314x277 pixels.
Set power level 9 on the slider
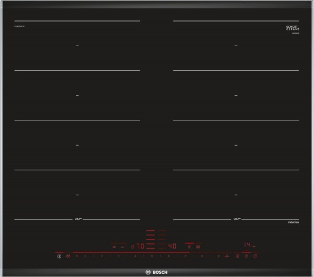coord(218,256)
